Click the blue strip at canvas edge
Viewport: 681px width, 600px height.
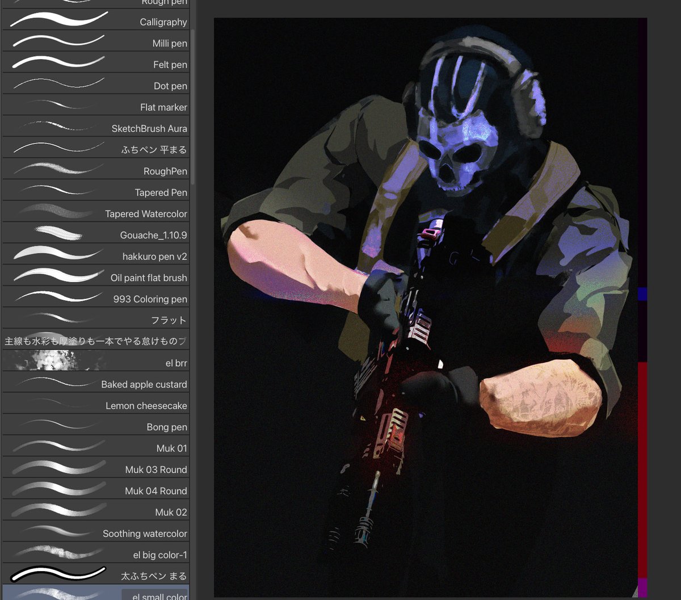point(642,293)
